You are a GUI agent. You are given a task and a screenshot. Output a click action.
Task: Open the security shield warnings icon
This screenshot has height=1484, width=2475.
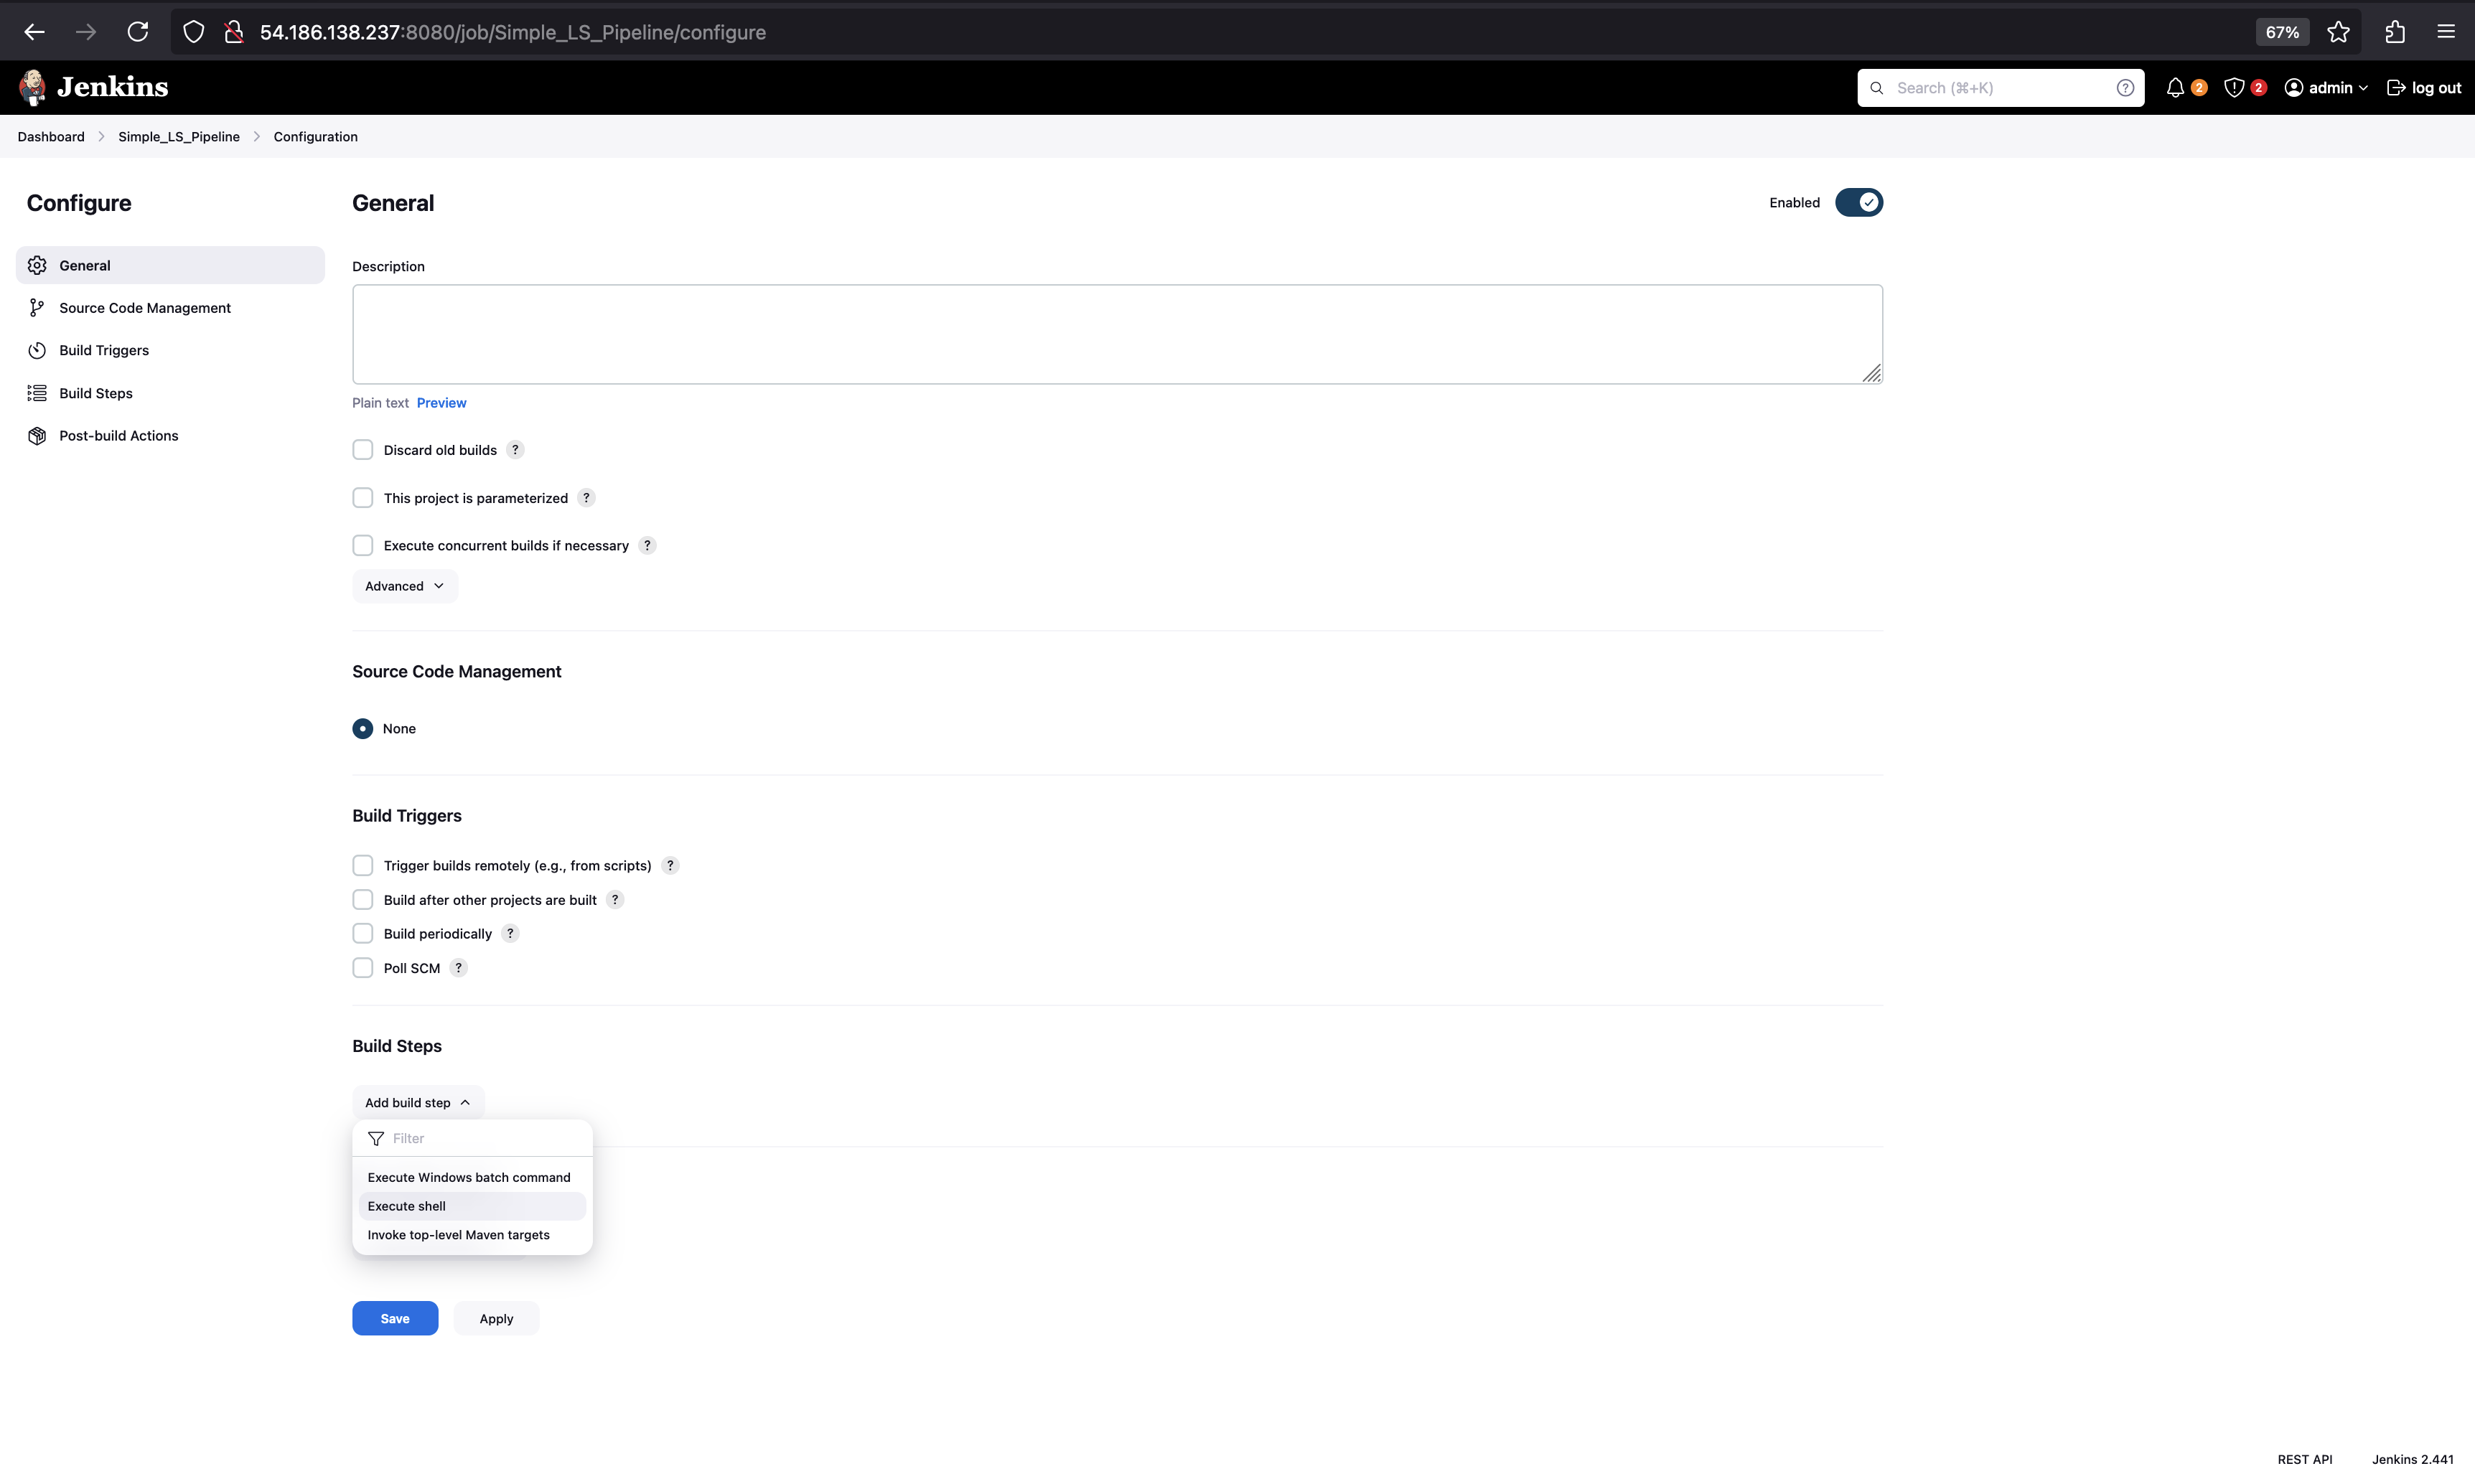[x=2234, y=88]
